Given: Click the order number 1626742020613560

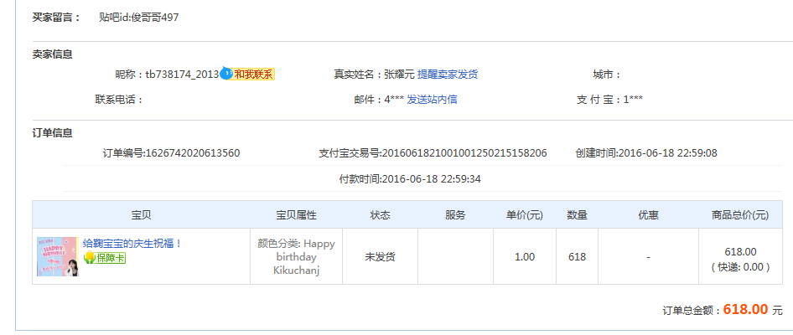Looking at the screenshot, I should [193, 153].
